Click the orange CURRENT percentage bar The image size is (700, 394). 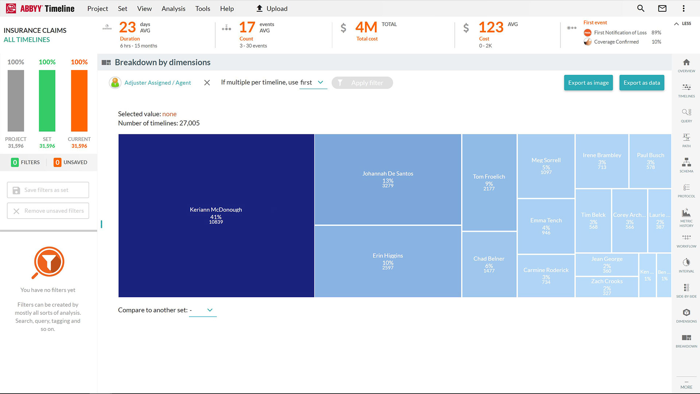[79, 101]
